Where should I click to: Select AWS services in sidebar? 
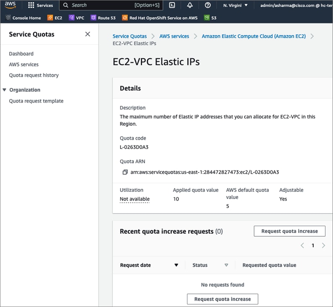(x=24, y=64)
